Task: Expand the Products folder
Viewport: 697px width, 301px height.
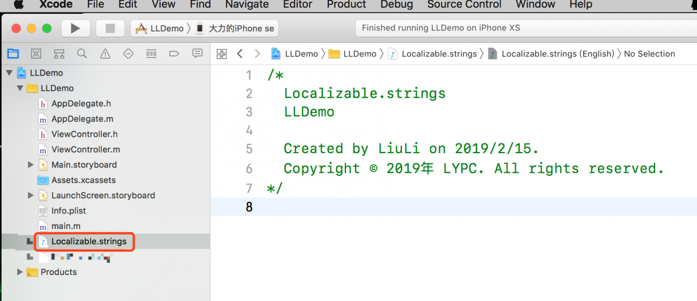Action: coord(20,272)
